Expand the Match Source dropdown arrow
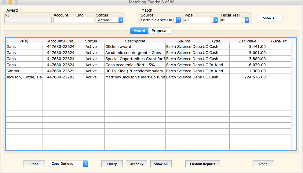 tap(177, 20)
